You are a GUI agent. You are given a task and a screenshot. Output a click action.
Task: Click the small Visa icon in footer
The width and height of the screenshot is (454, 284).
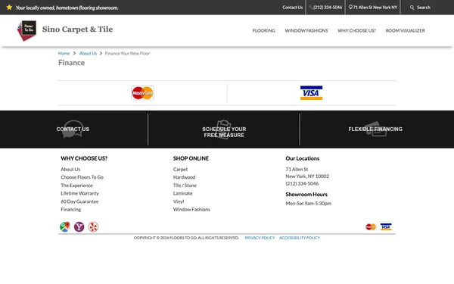(x=386, y=226)
